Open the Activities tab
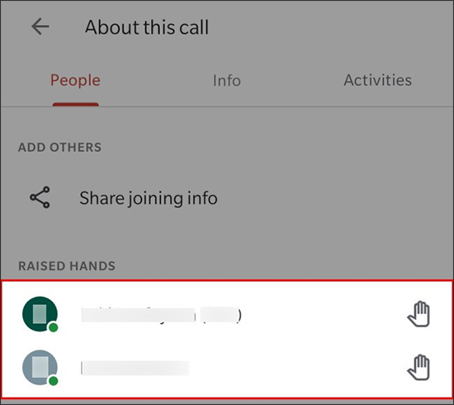 point(377,80)
